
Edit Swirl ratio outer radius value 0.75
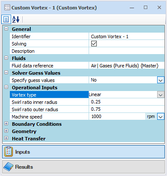pos(127,109)
